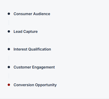Screen dimensions: 109x99
Task: Select the dark dot next to Lead Capture
Action: [x=9, y=32]
